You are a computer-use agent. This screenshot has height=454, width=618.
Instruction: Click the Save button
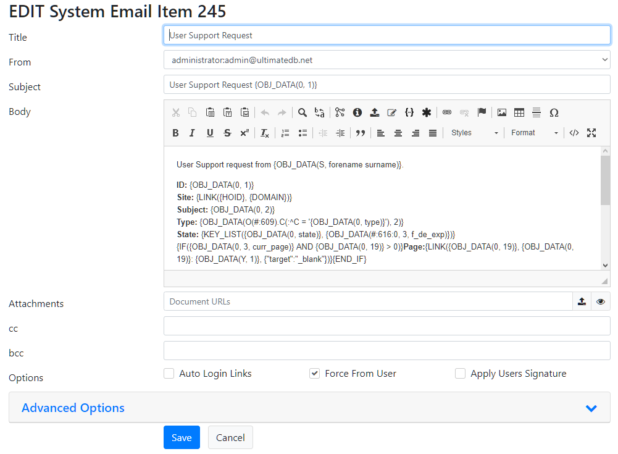pos(182,437)
